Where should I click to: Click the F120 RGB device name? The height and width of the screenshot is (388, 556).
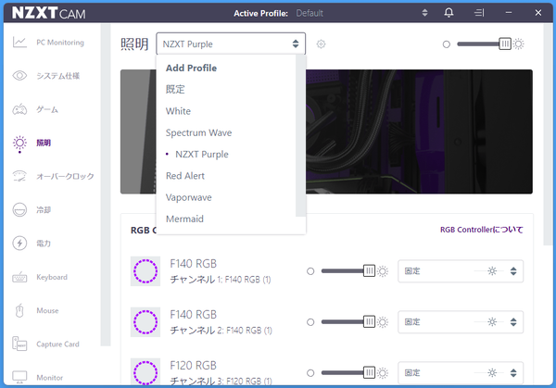click(x=194, y=366)
